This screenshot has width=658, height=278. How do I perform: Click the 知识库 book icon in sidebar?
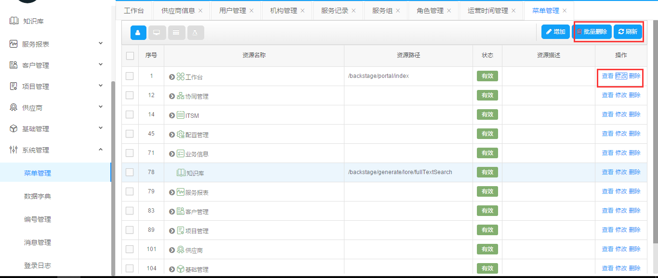coord(13,21)
